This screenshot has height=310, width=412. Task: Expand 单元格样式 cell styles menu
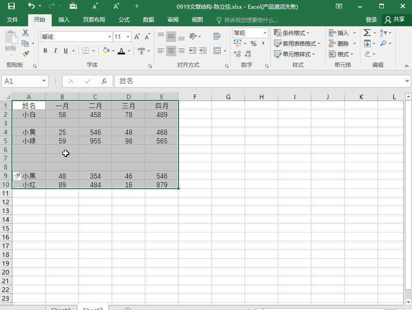[x=294, y=54]
